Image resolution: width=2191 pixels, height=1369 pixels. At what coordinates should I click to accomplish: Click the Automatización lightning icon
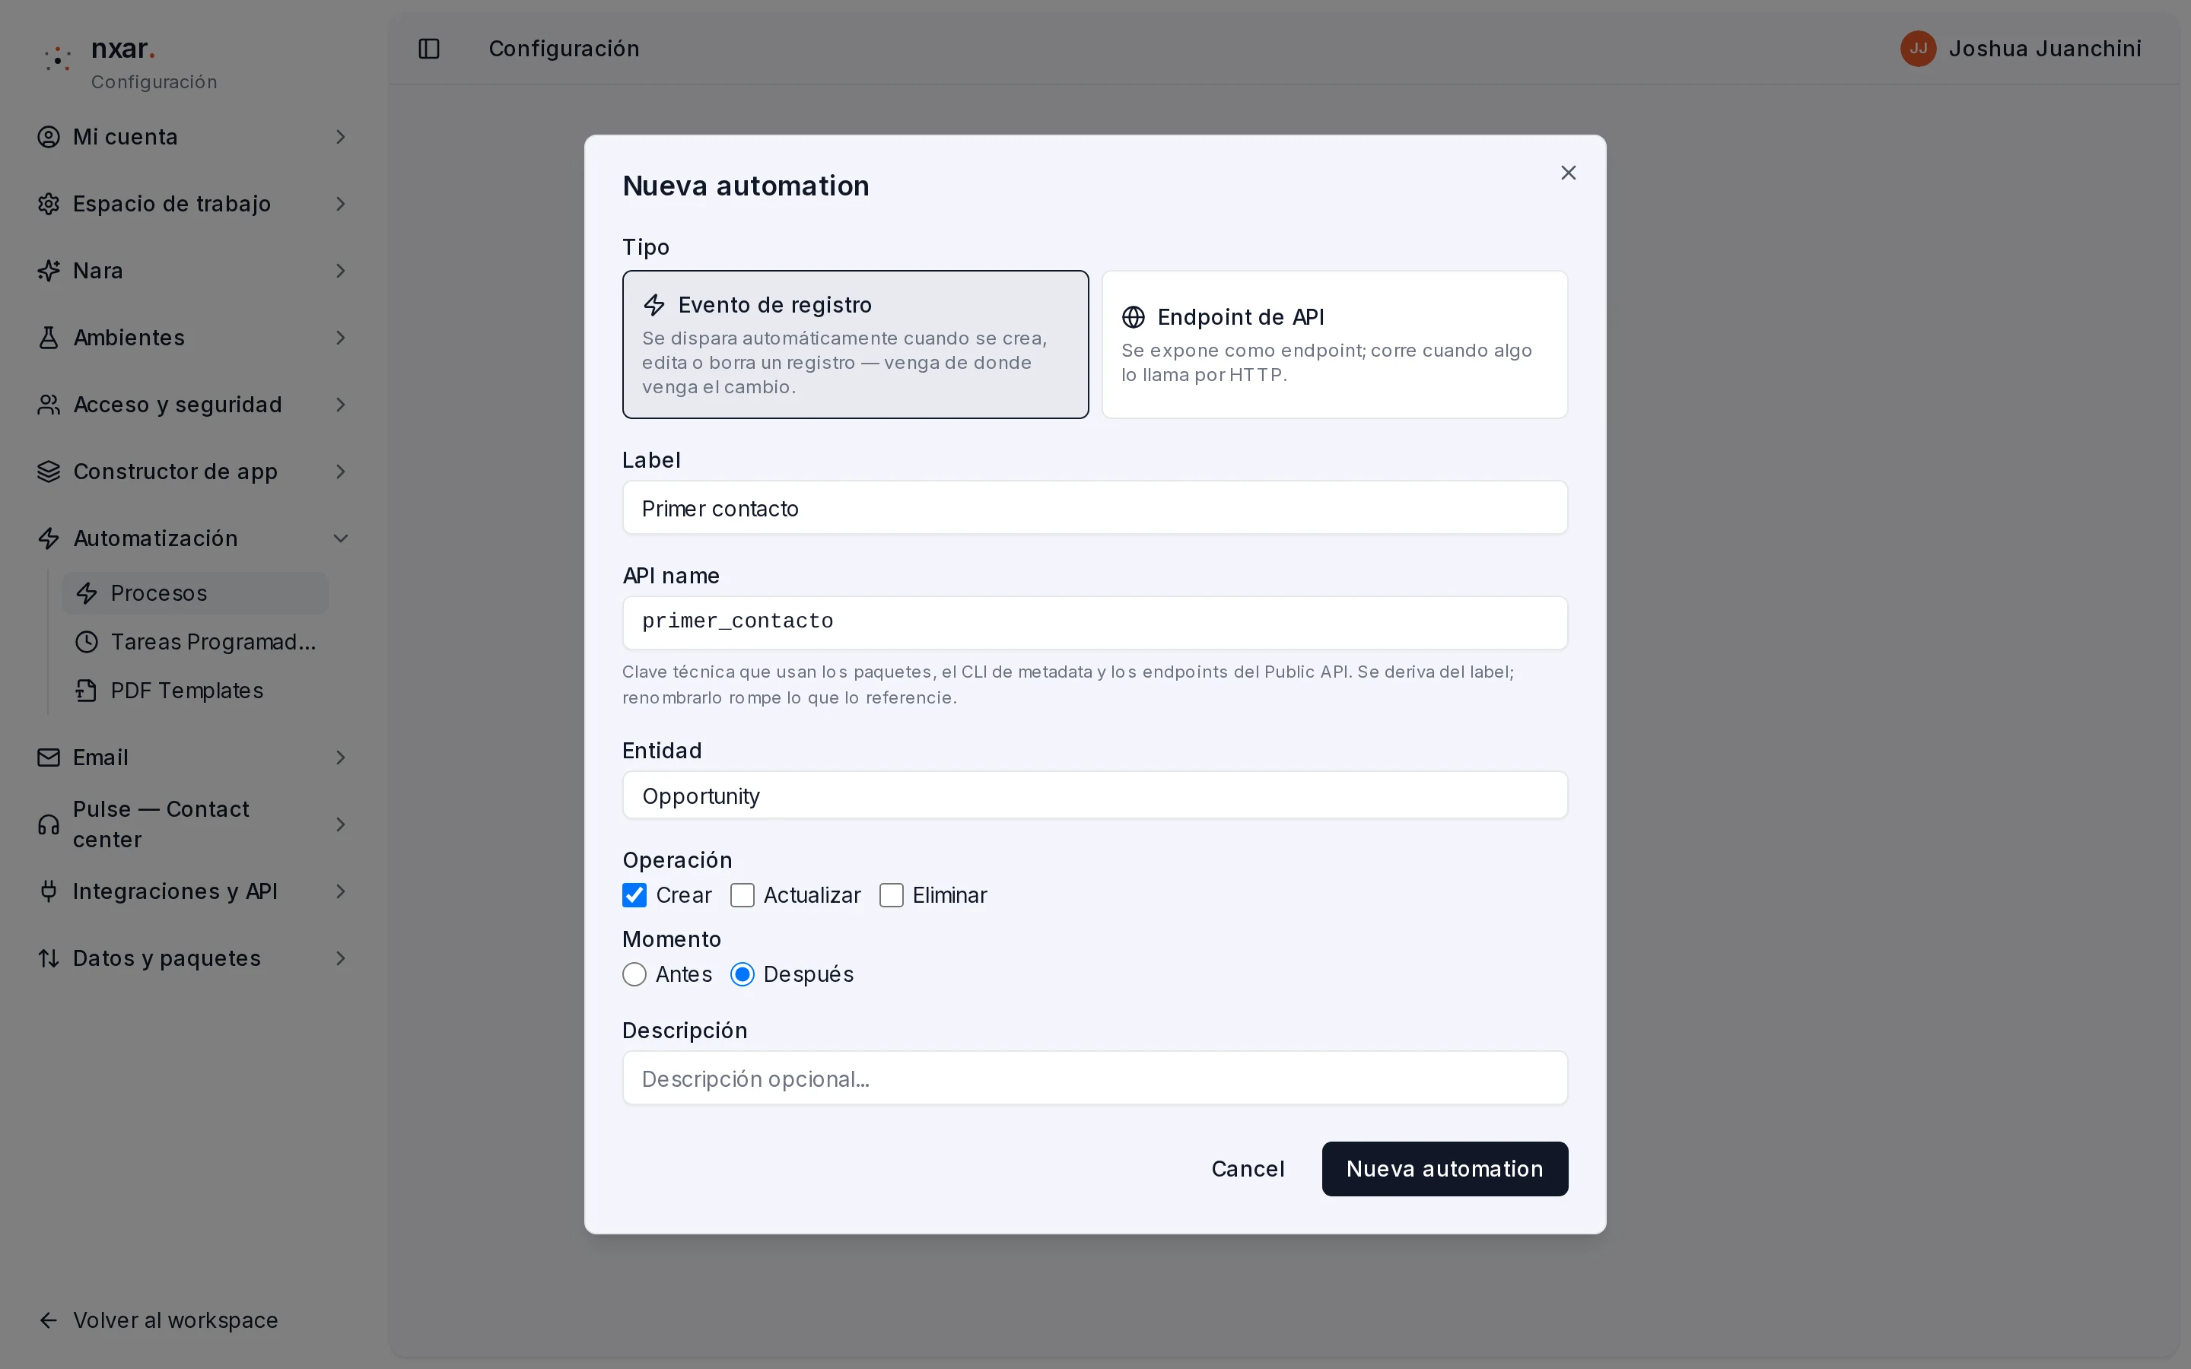click(x=49, y=538)
